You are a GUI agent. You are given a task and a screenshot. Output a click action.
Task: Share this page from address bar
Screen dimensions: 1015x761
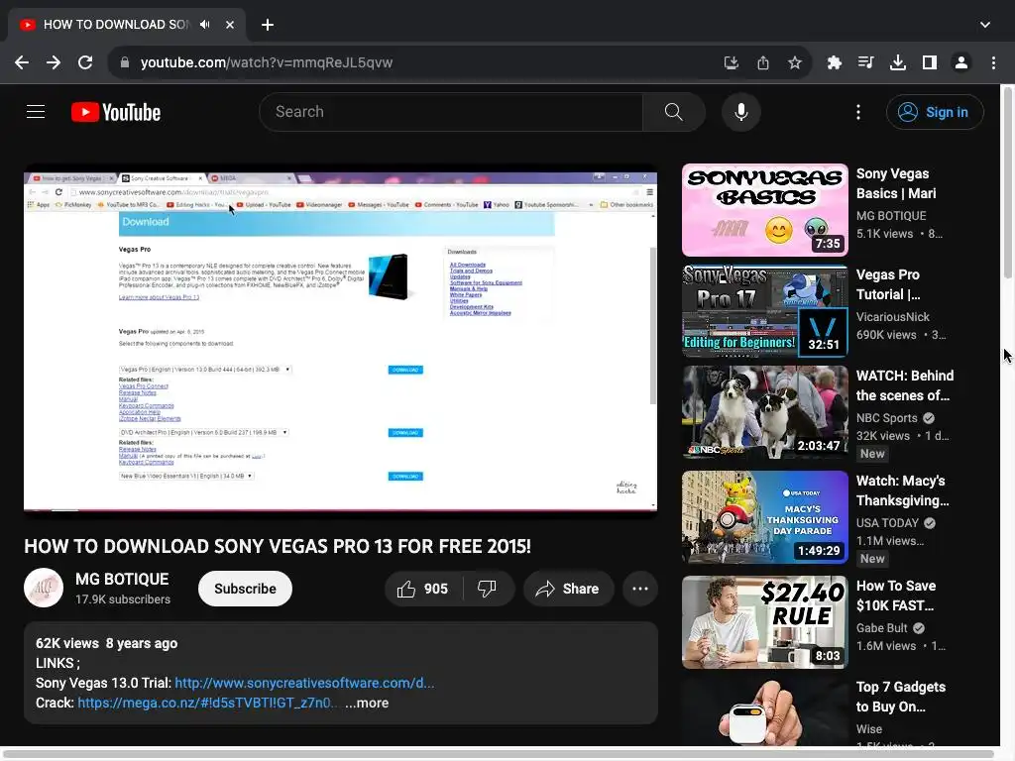[763, 62]
